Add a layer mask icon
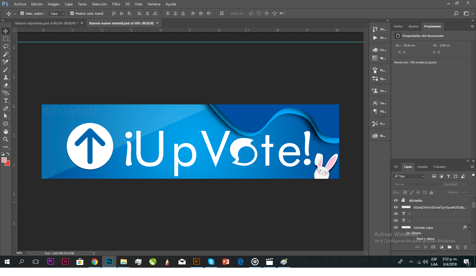Image resolution: width=476 pixels, height=276 pixels. (x=433, y=247)
